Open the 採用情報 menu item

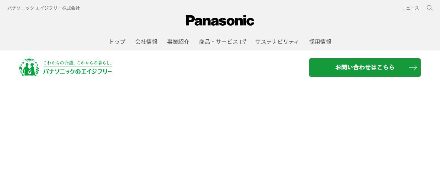(320, 42)
